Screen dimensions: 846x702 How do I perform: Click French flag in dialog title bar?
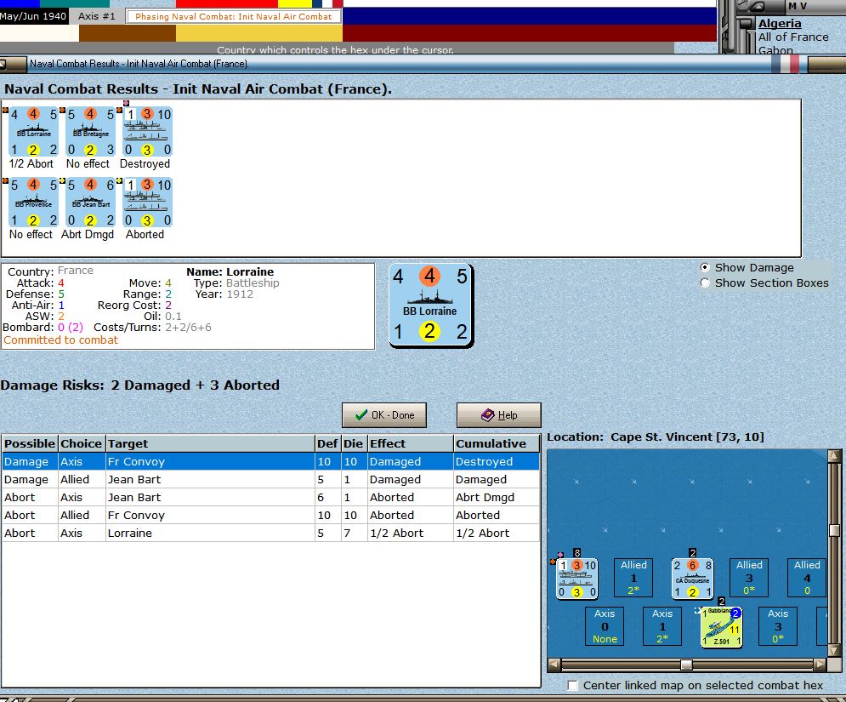click(x=785, y=64)
